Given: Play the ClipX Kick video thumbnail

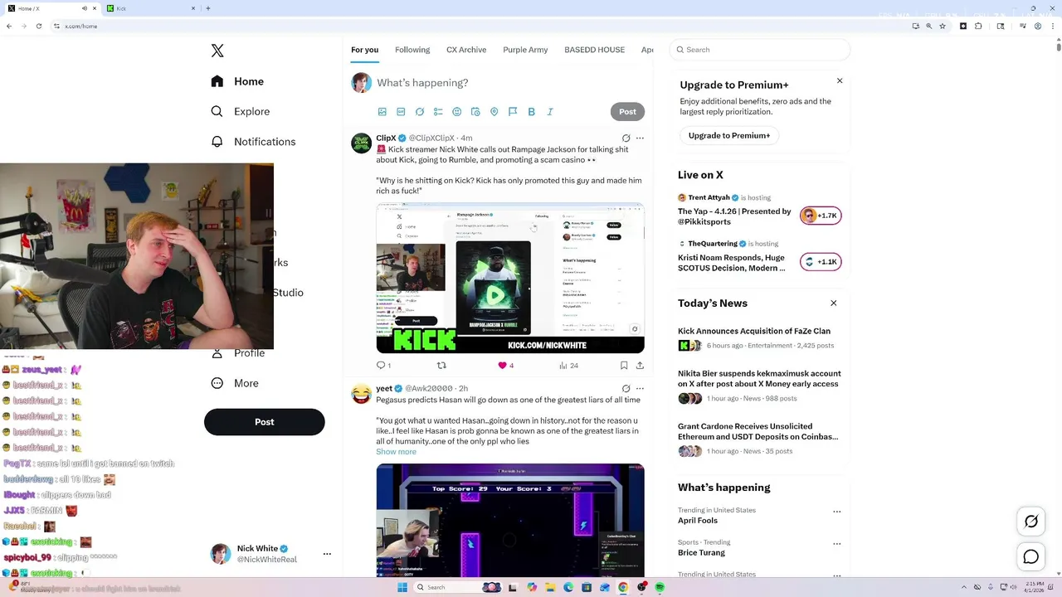Looking at the screenshot, I should pyautogui.click(x=510, y=278).
